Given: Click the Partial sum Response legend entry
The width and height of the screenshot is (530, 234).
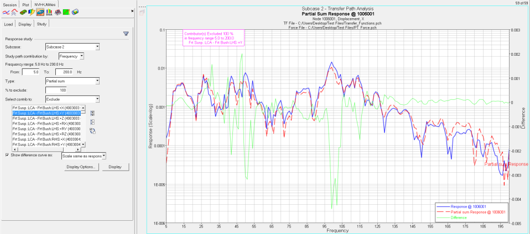Looking at the screenshot, I should point(471,212).
